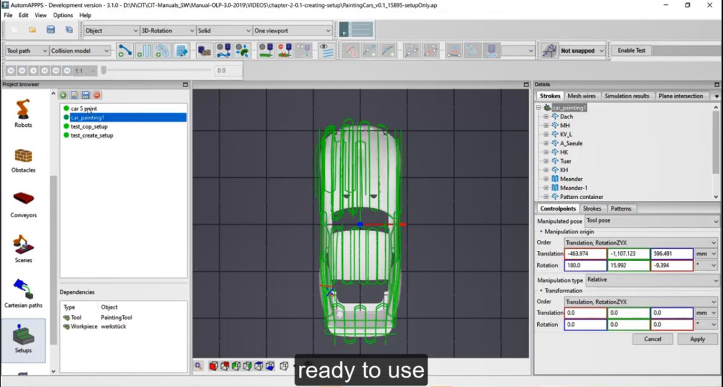
Task: Click the red delete icon in Project browser
Action: pos(96,95)
